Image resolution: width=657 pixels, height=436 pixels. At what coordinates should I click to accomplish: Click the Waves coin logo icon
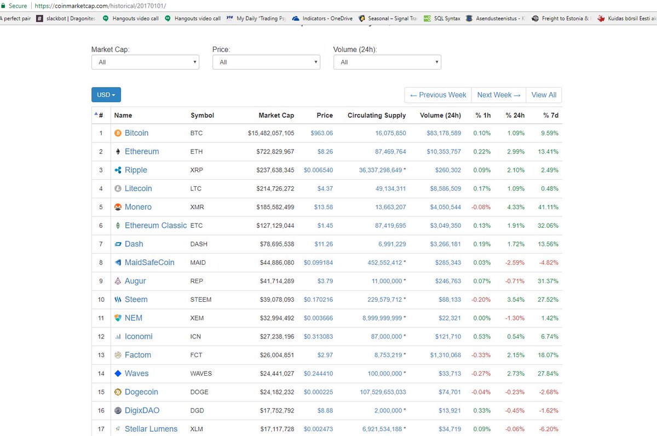118,374
